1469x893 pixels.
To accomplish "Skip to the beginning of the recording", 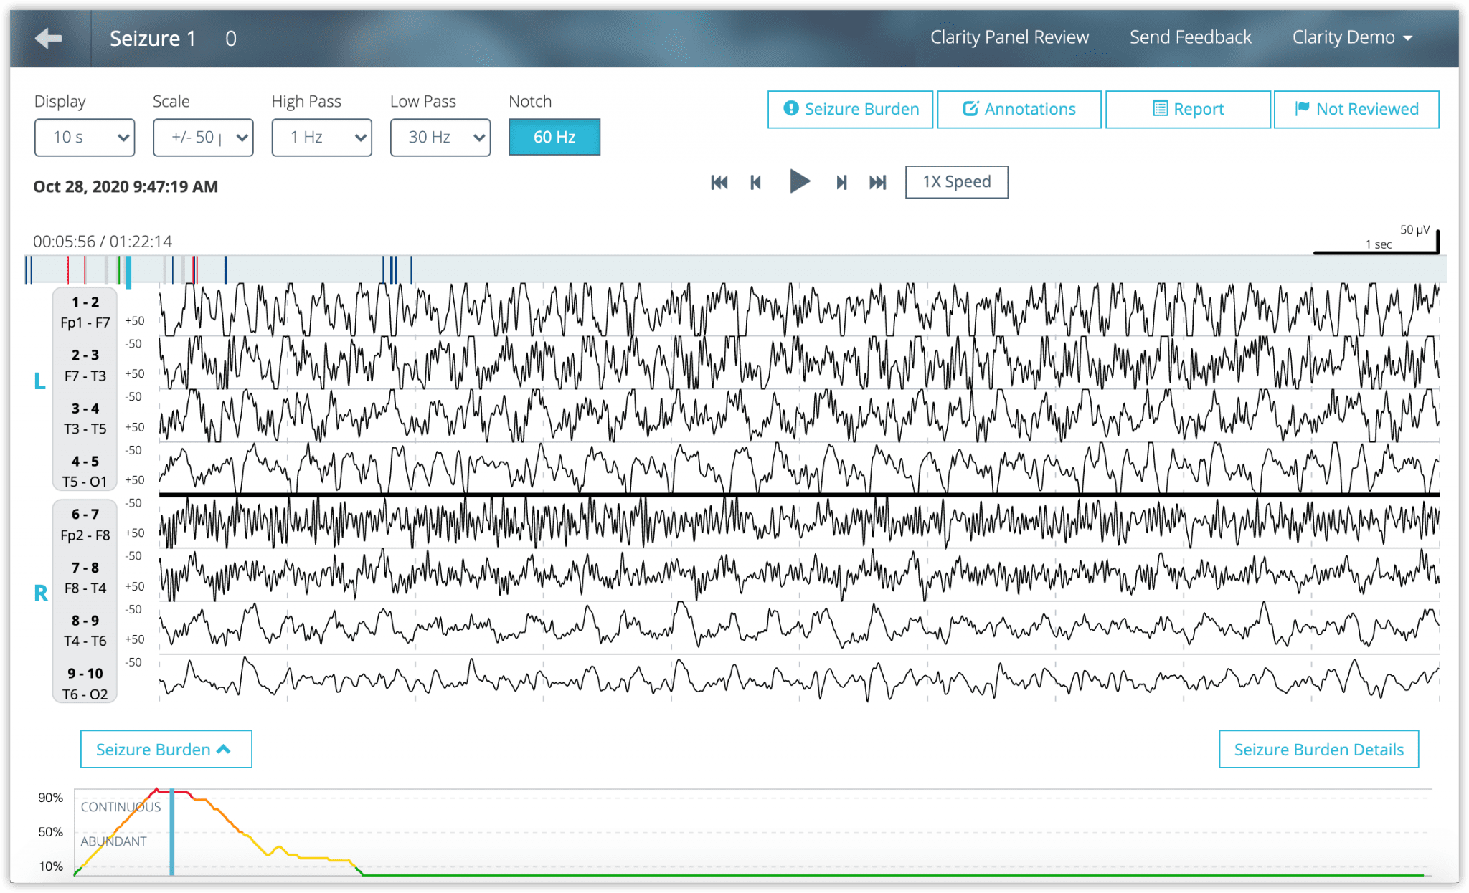I will 719,182.
